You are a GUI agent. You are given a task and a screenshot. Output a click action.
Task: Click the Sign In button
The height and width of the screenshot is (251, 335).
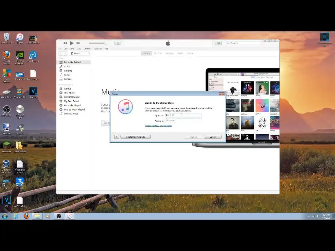[193, 137]
